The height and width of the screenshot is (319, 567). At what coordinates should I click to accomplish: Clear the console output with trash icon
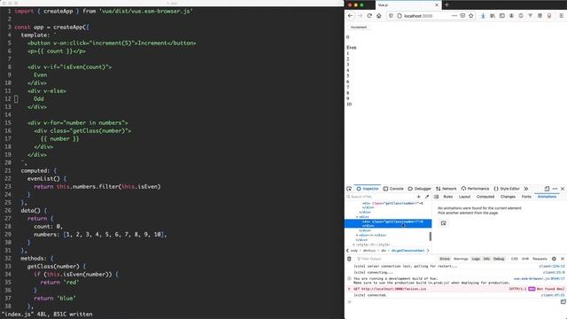[349, 259]
